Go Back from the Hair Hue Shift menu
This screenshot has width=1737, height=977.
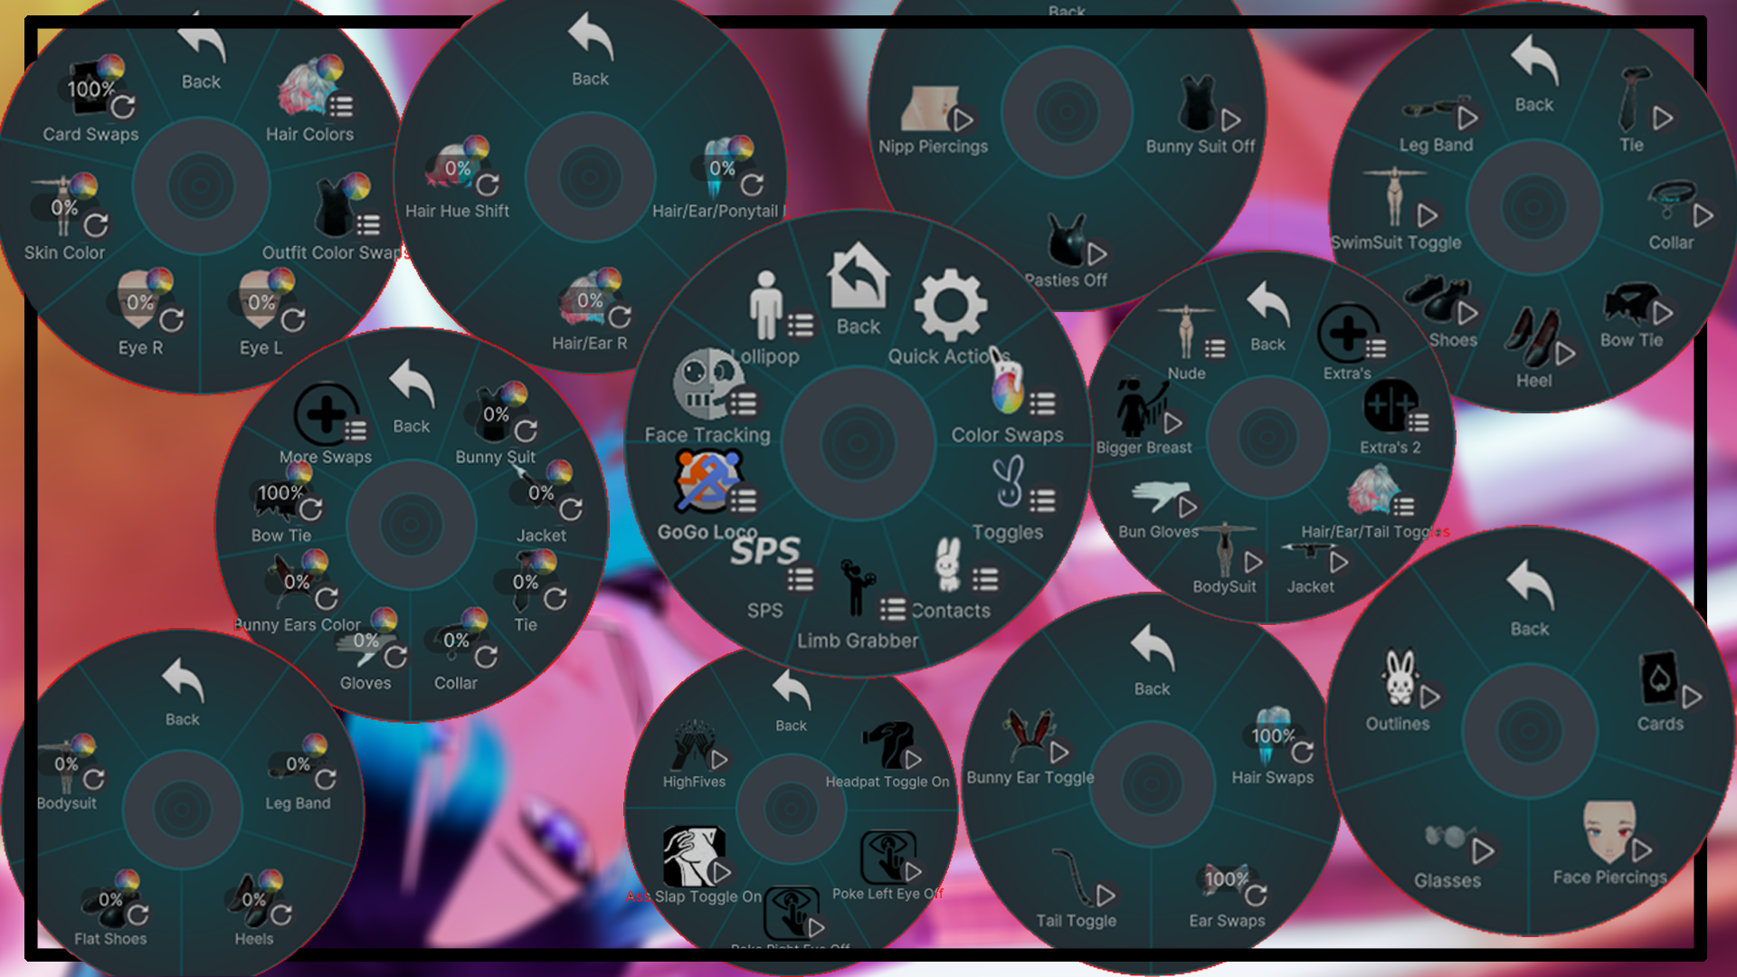coord(590,50)
